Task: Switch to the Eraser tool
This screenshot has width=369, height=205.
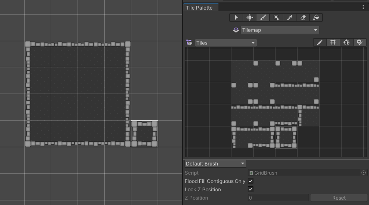Action: point(303,17)
